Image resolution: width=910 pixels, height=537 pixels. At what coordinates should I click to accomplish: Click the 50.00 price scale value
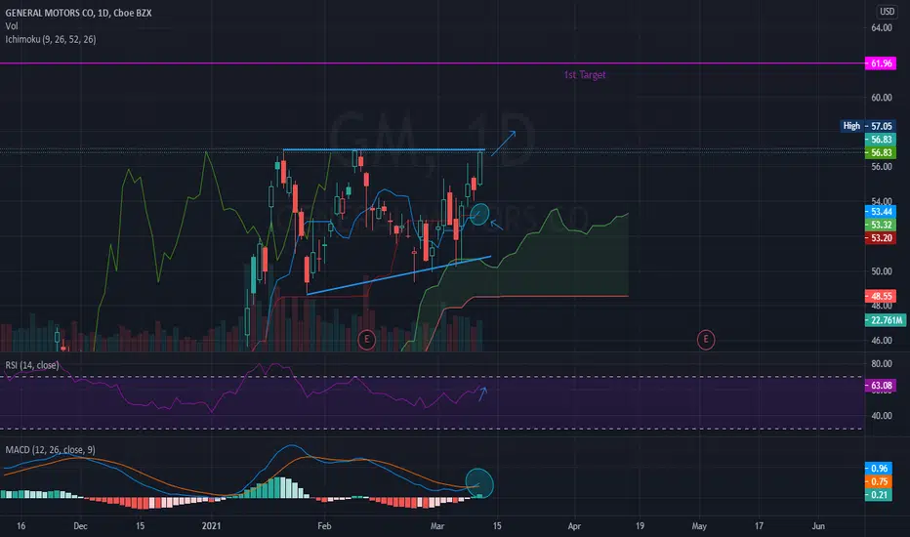[881, 271]
